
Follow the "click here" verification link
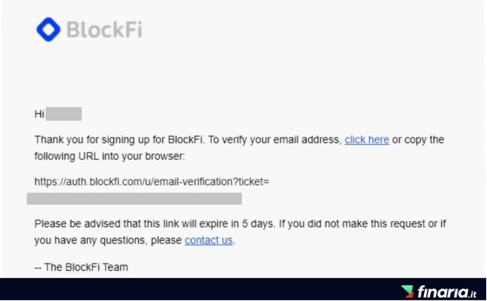tap(367, 140)
